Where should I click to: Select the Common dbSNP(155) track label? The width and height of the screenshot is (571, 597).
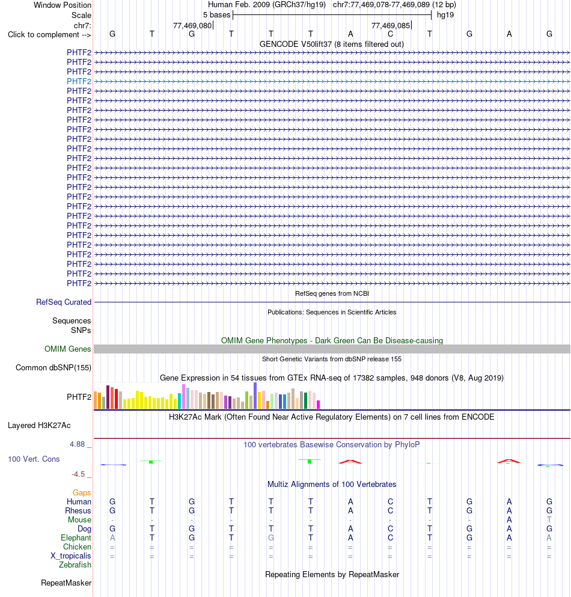(53, 367)
